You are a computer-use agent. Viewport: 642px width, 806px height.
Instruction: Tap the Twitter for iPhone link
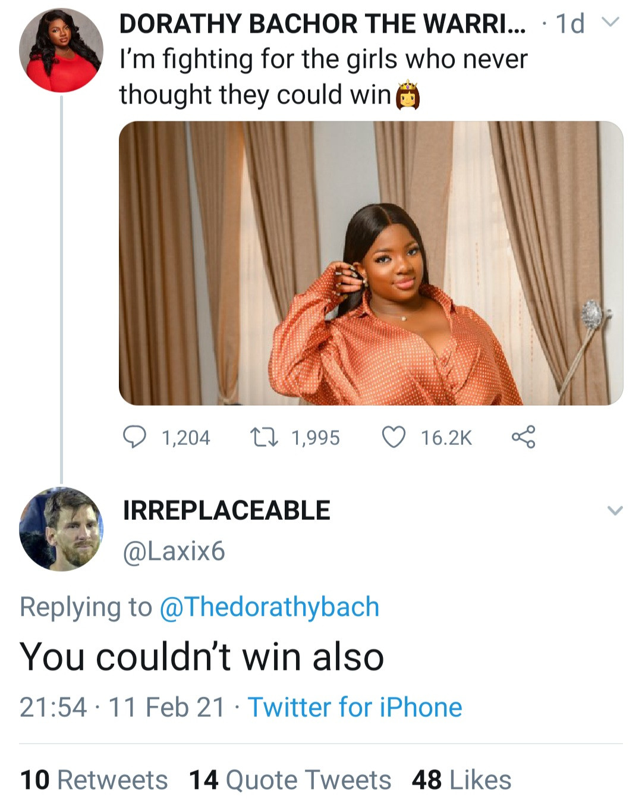point(355,707)
